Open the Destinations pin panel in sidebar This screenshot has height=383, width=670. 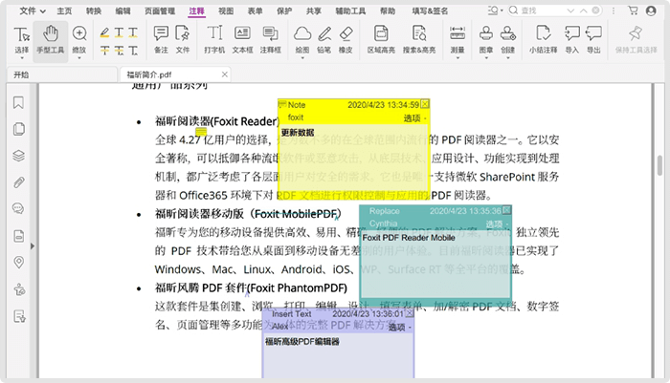pos(18,262)
